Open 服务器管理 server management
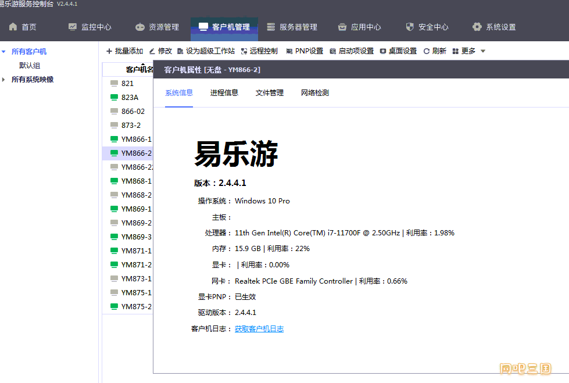Viewport: 569px width, 383px height. [292, 27]
